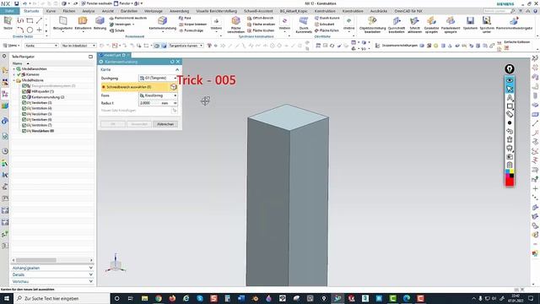
Task: Open the Flächen ribbon tab
Action: pyautogui.click(x=69, y=11)
